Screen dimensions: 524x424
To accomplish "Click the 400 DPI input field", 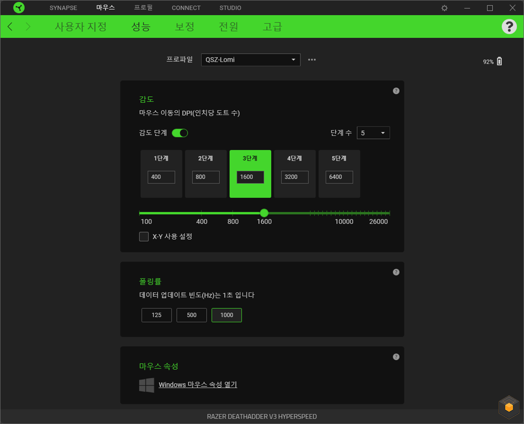I will pyautogui.click(x=161, y=177).
